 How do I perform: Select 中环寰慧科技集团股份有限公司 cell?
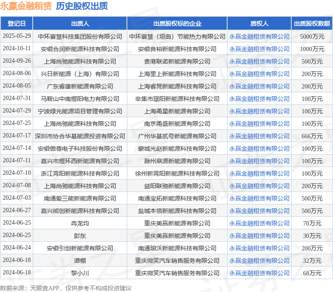click(x=80, y=36)
